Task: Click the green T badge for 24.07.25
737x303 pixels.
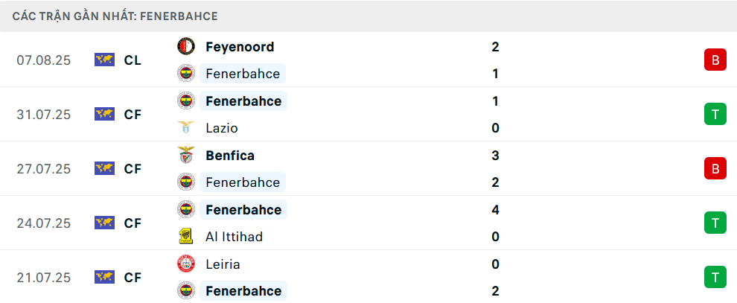Action: click(x=715, y=223)
